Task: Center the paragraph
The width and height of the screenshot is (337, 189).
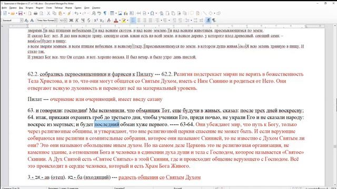Action: pyautogui.click(x=139, y=20)
